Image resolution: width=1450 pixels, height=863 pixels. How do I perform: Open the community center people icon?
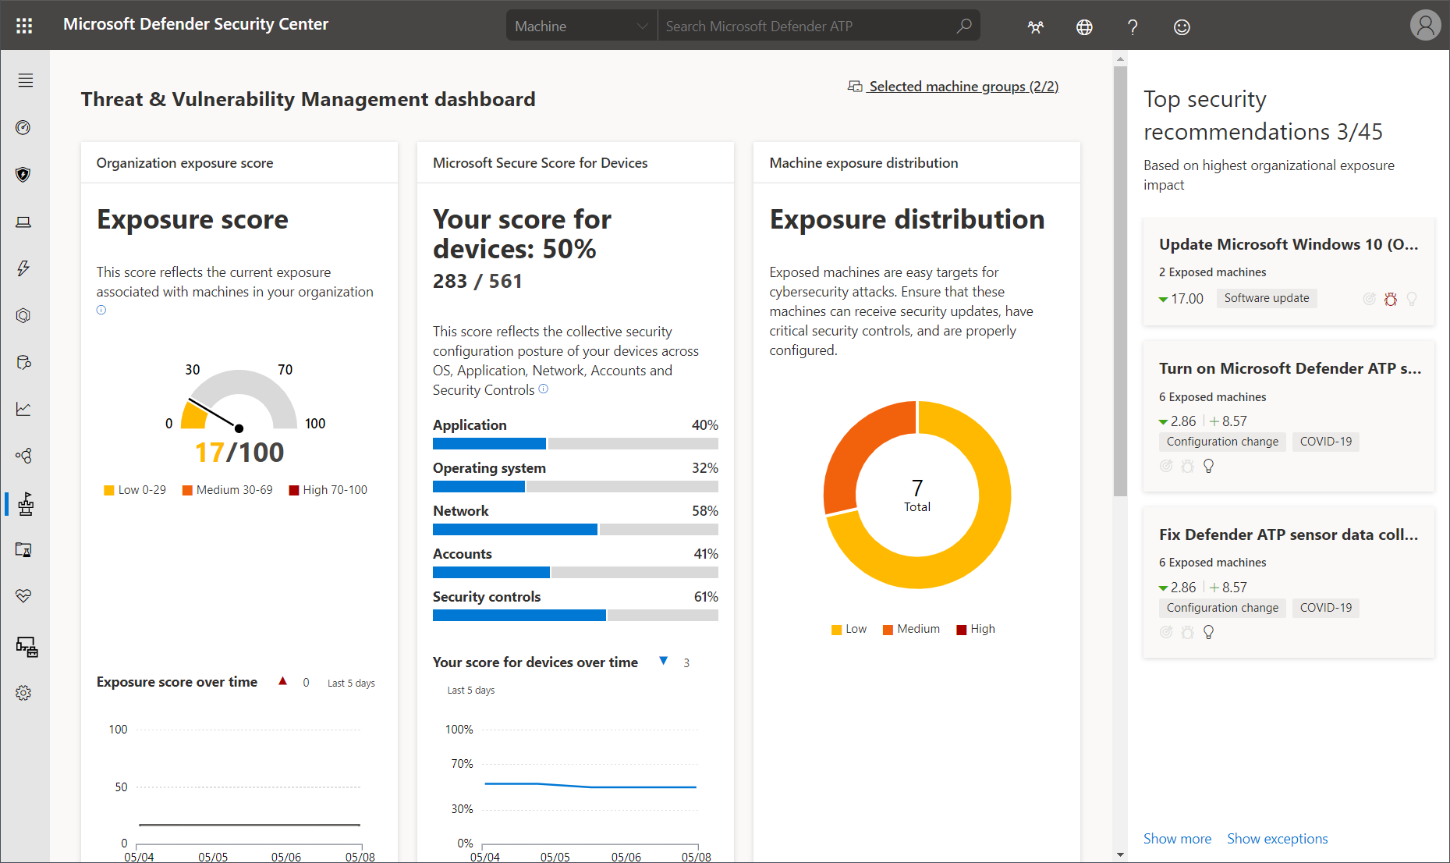(1035, 27)
